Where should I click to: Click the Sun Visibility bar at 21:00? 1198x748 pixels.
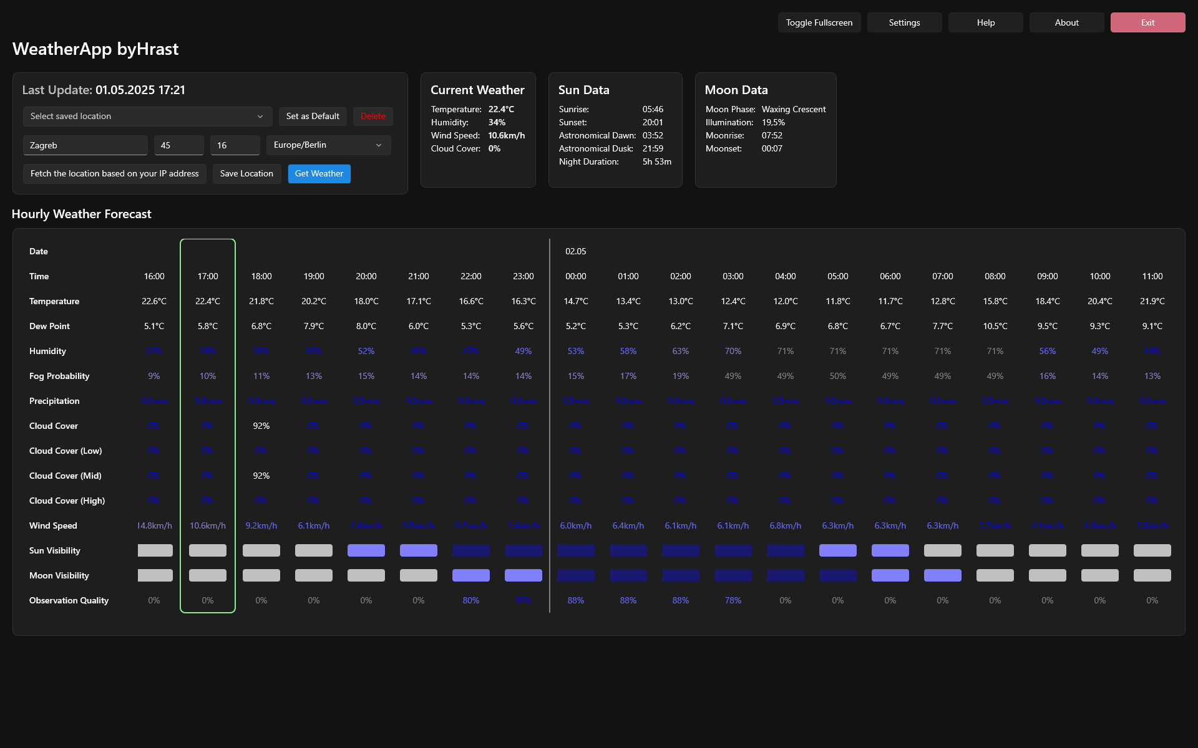click(x=418, y=550)
